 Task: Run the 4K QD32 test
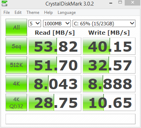tap(16, 102)
